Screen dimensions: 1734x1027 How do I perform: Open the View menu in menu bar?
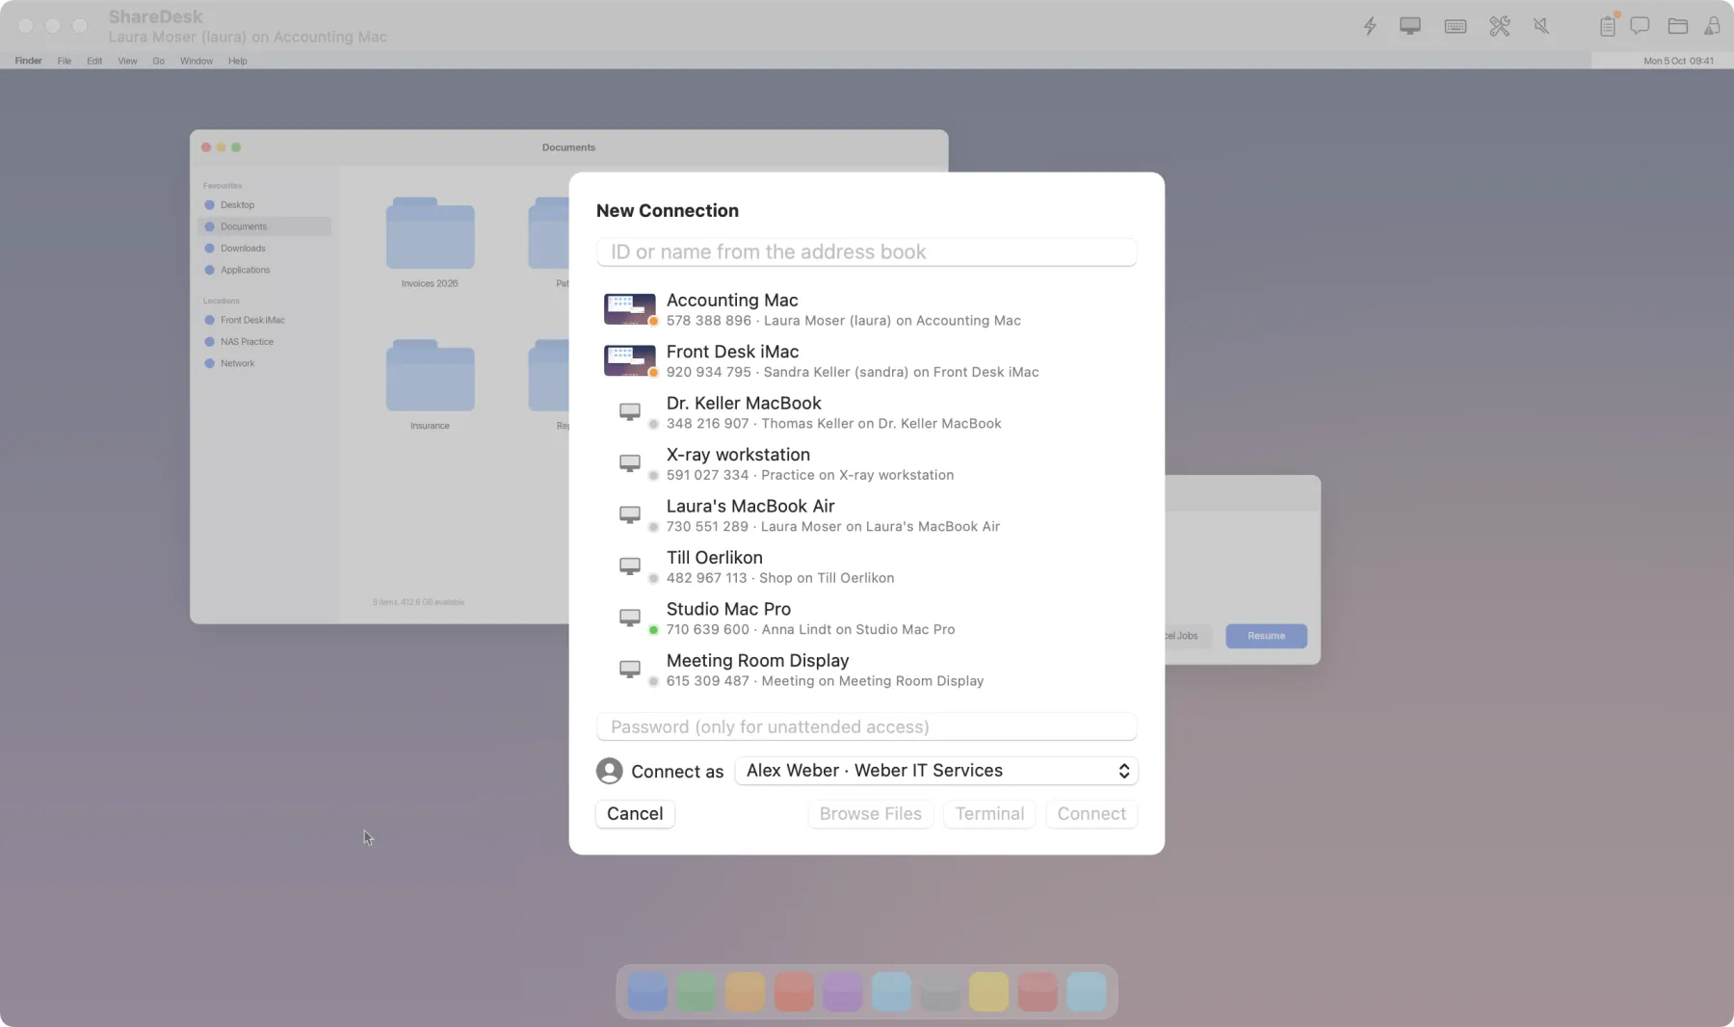coord(127,61)
